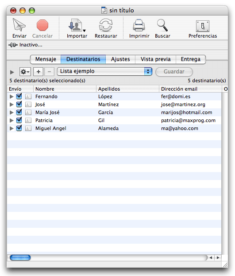This screenshot has height=276, width=235.
Task: Uncheck the Fernando López send checkbox
Action: point(19,96)
